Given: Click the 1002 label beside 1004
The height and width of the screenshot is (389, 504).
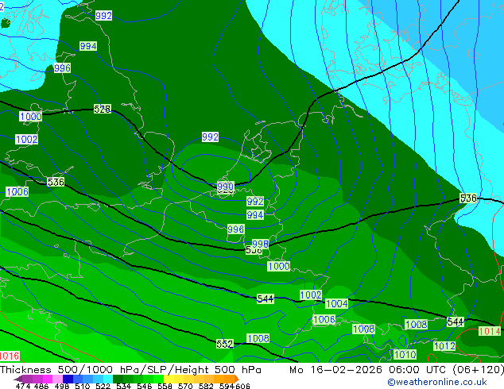Looking at the screenshot, I should pyautogui.click(x=311, y=295).
